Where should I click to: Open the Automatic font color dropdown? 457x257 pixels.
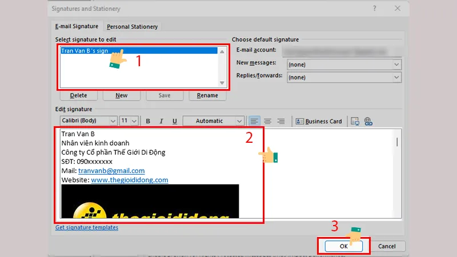240,121
